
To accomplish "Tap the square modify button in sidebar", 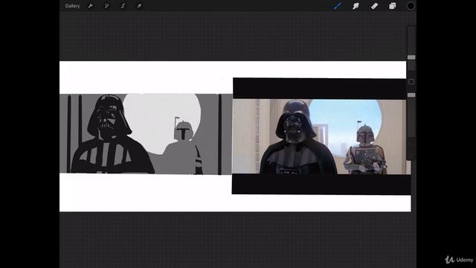I will pos(411,82).
